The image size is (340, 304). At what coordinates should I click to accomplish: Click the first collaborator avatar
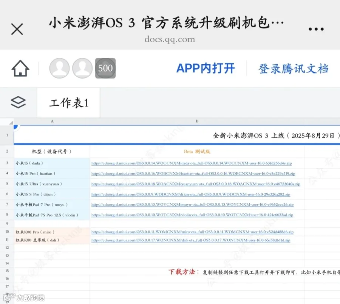(59, 68)
